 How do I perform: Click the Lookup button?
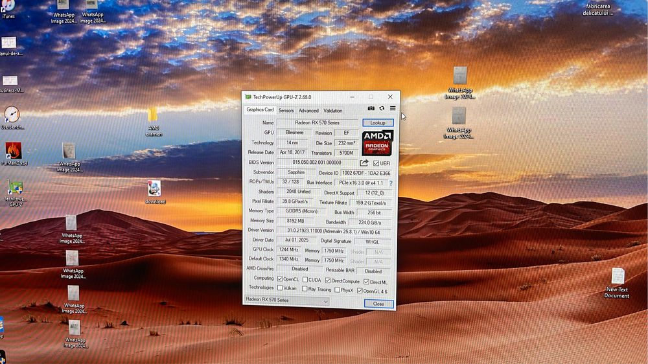coord(378,122)
